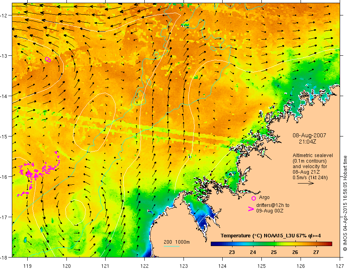Click the '08-Aug-2007' date text

pyautogui.click(x=309, y=135)
